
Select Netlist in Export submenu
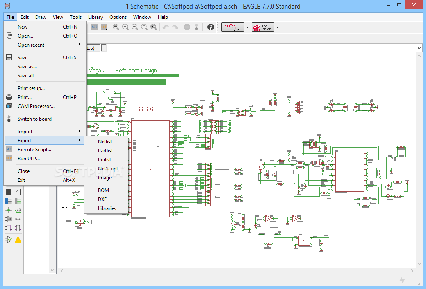(x=106, y=142)
